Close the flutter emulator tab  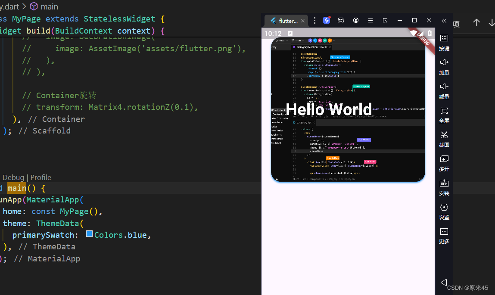[x=303, y=21]
